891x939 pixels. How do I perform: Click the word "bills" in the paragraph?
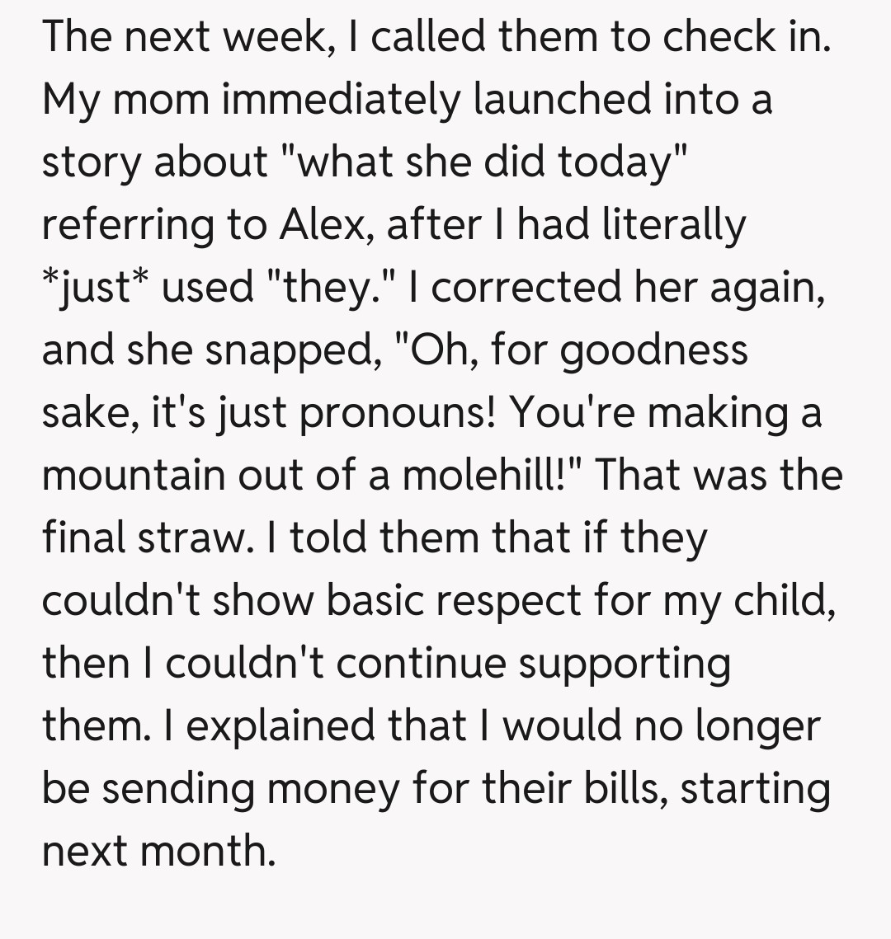626,788
